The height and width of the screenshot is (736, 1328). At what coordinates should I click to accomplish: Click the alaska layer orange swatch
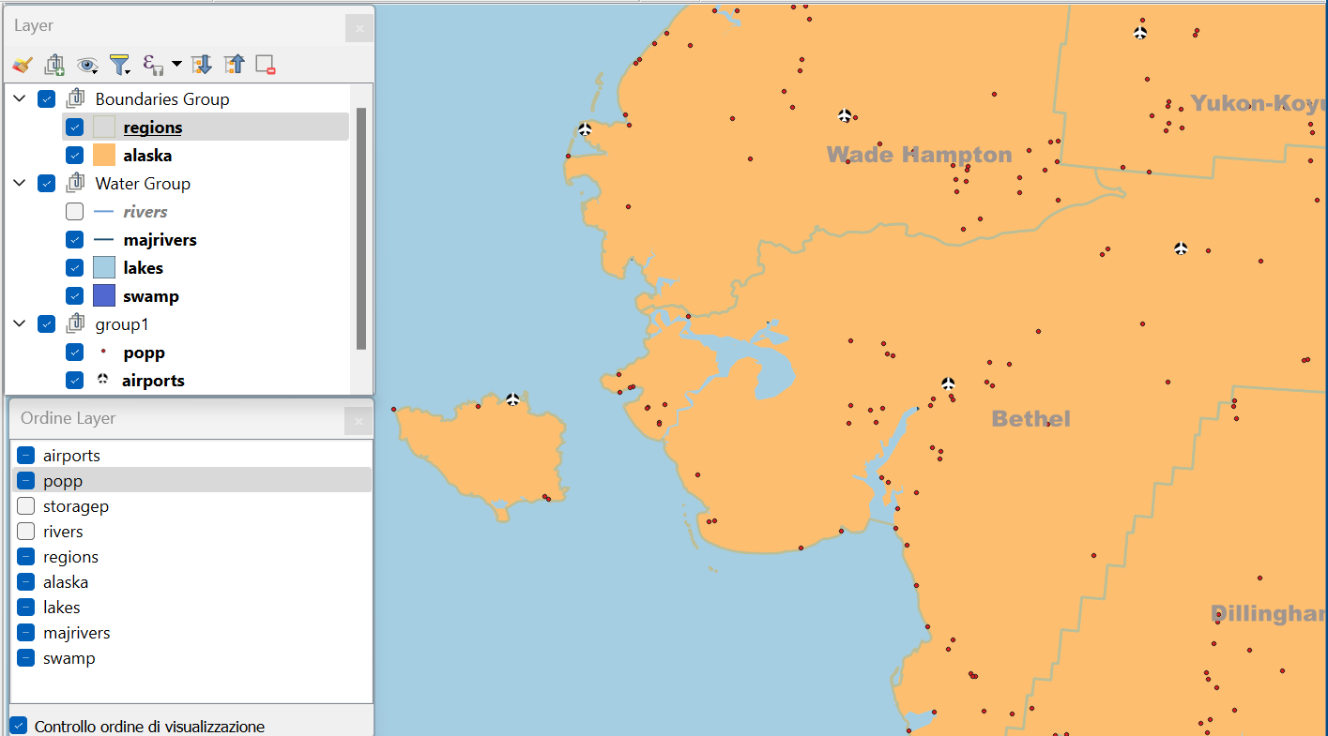point(104,155)
